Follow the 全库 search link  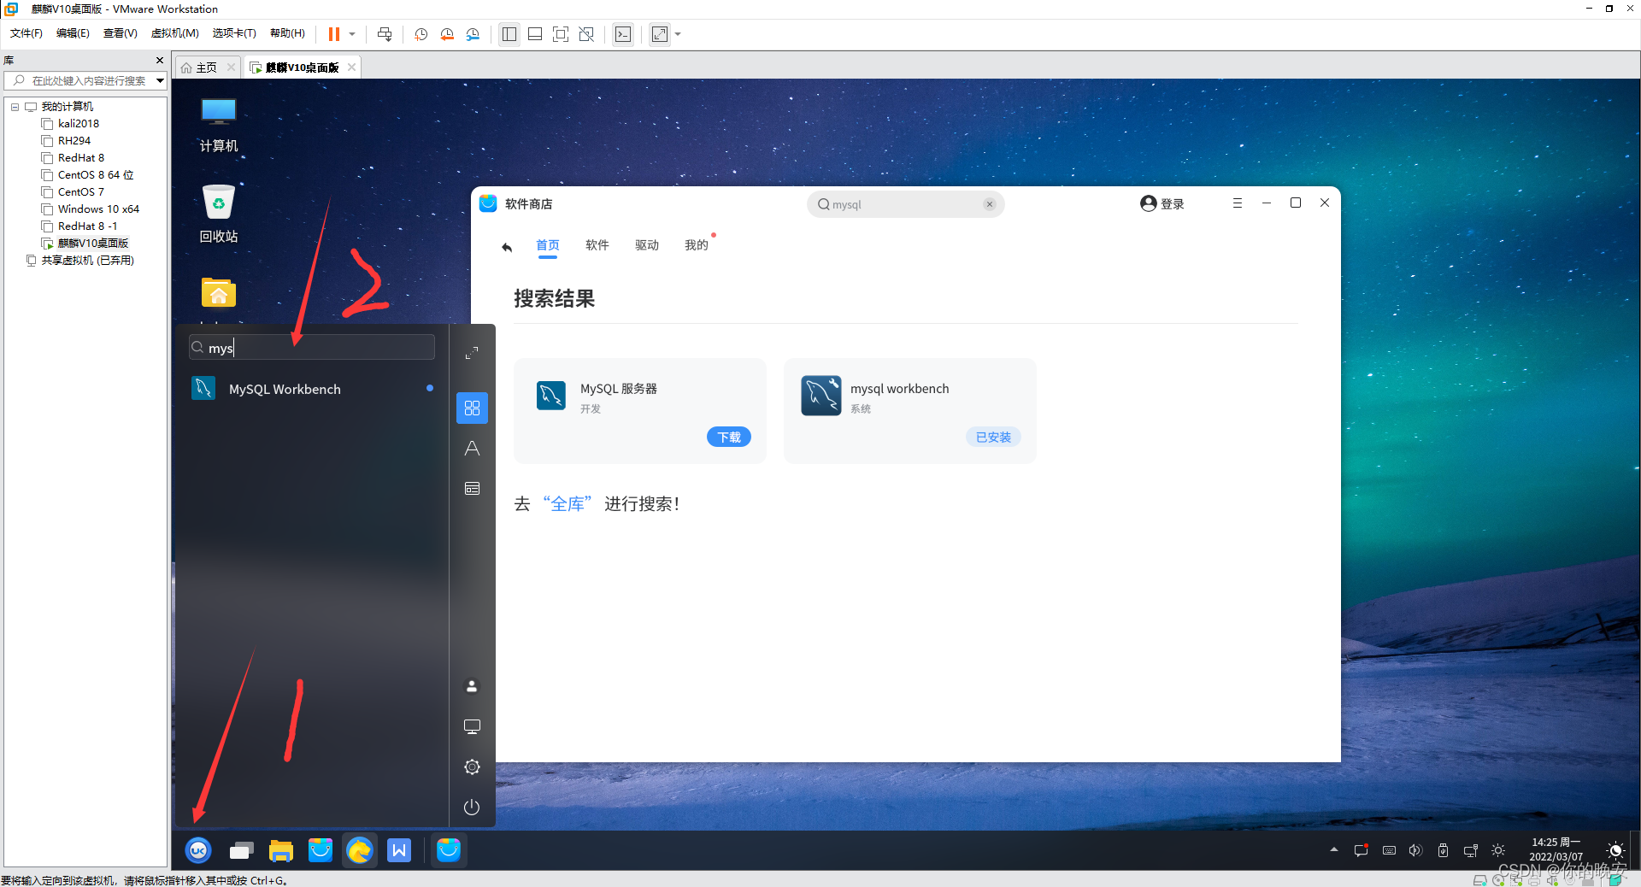coord(568,504)
